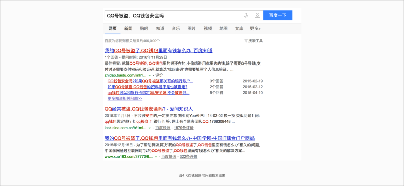404x186 pixels.
Task: Click the search tools filter icon
Action: pyautogui.click(x=246, y=41)
